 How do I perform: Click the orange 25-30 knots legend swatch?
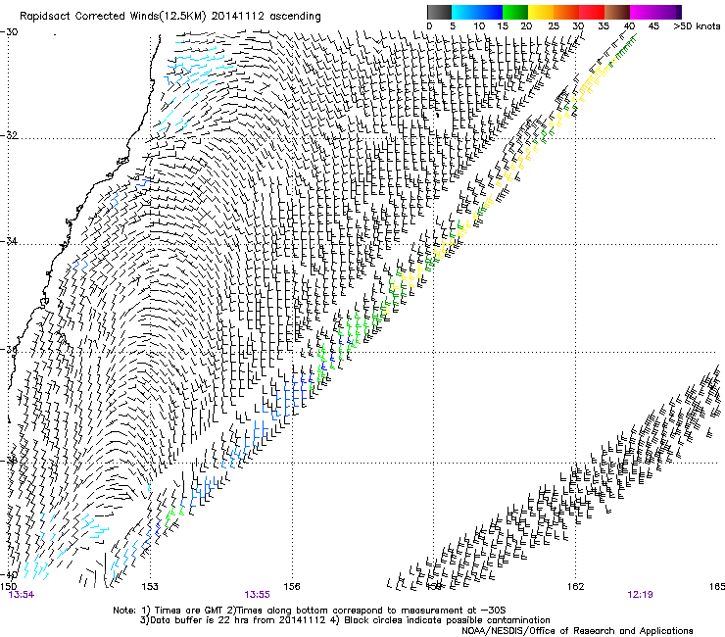point(566,12)
